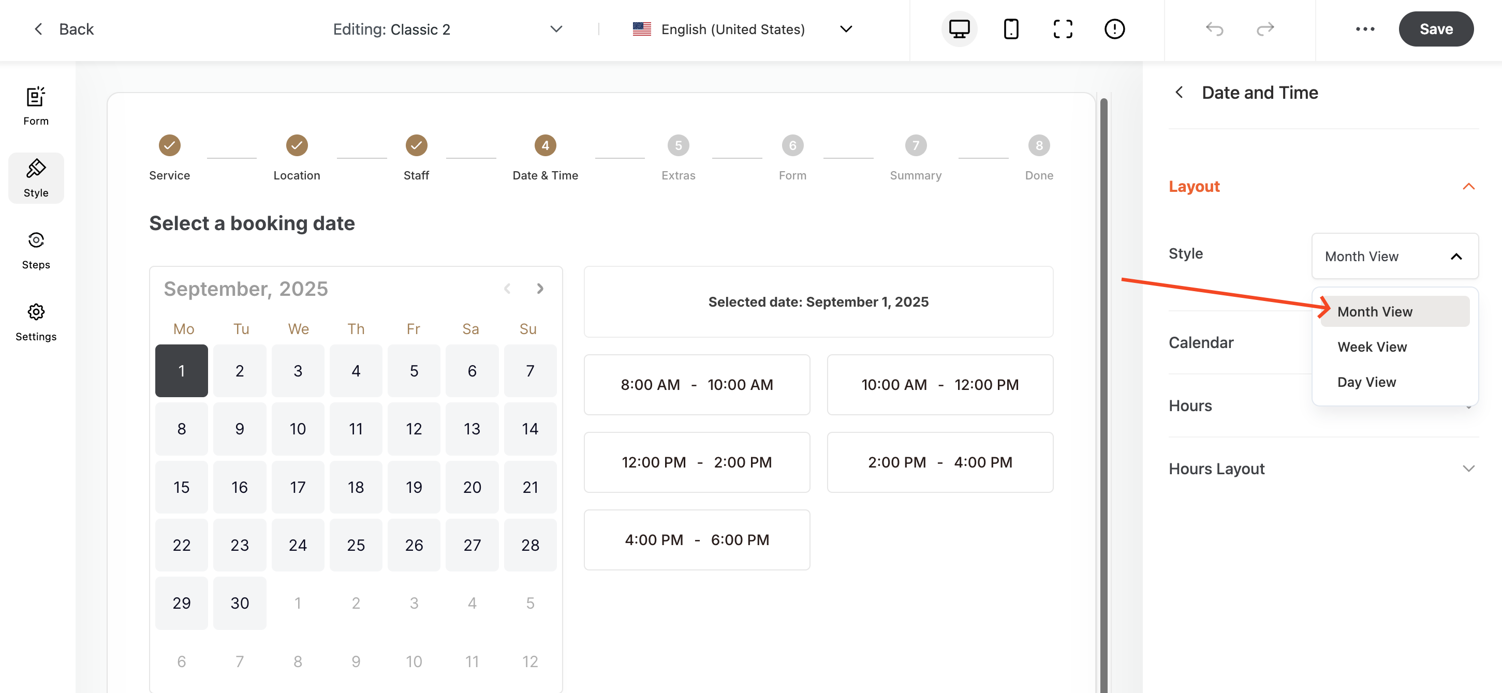This screenshot has height=693, width=1502.
Task: Click the US flag language icon
Action: pyautogui.click(x=642, y=29)
